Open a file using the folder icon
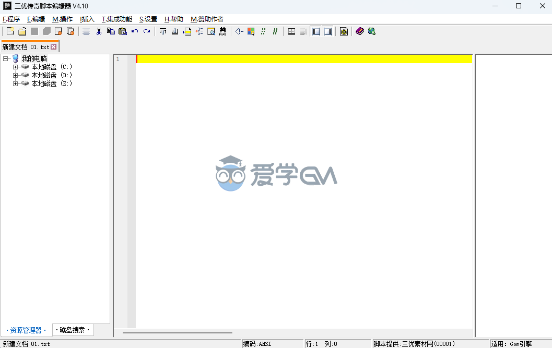The height and width of the screenshot is (348, 552). (x=22, y=31)
